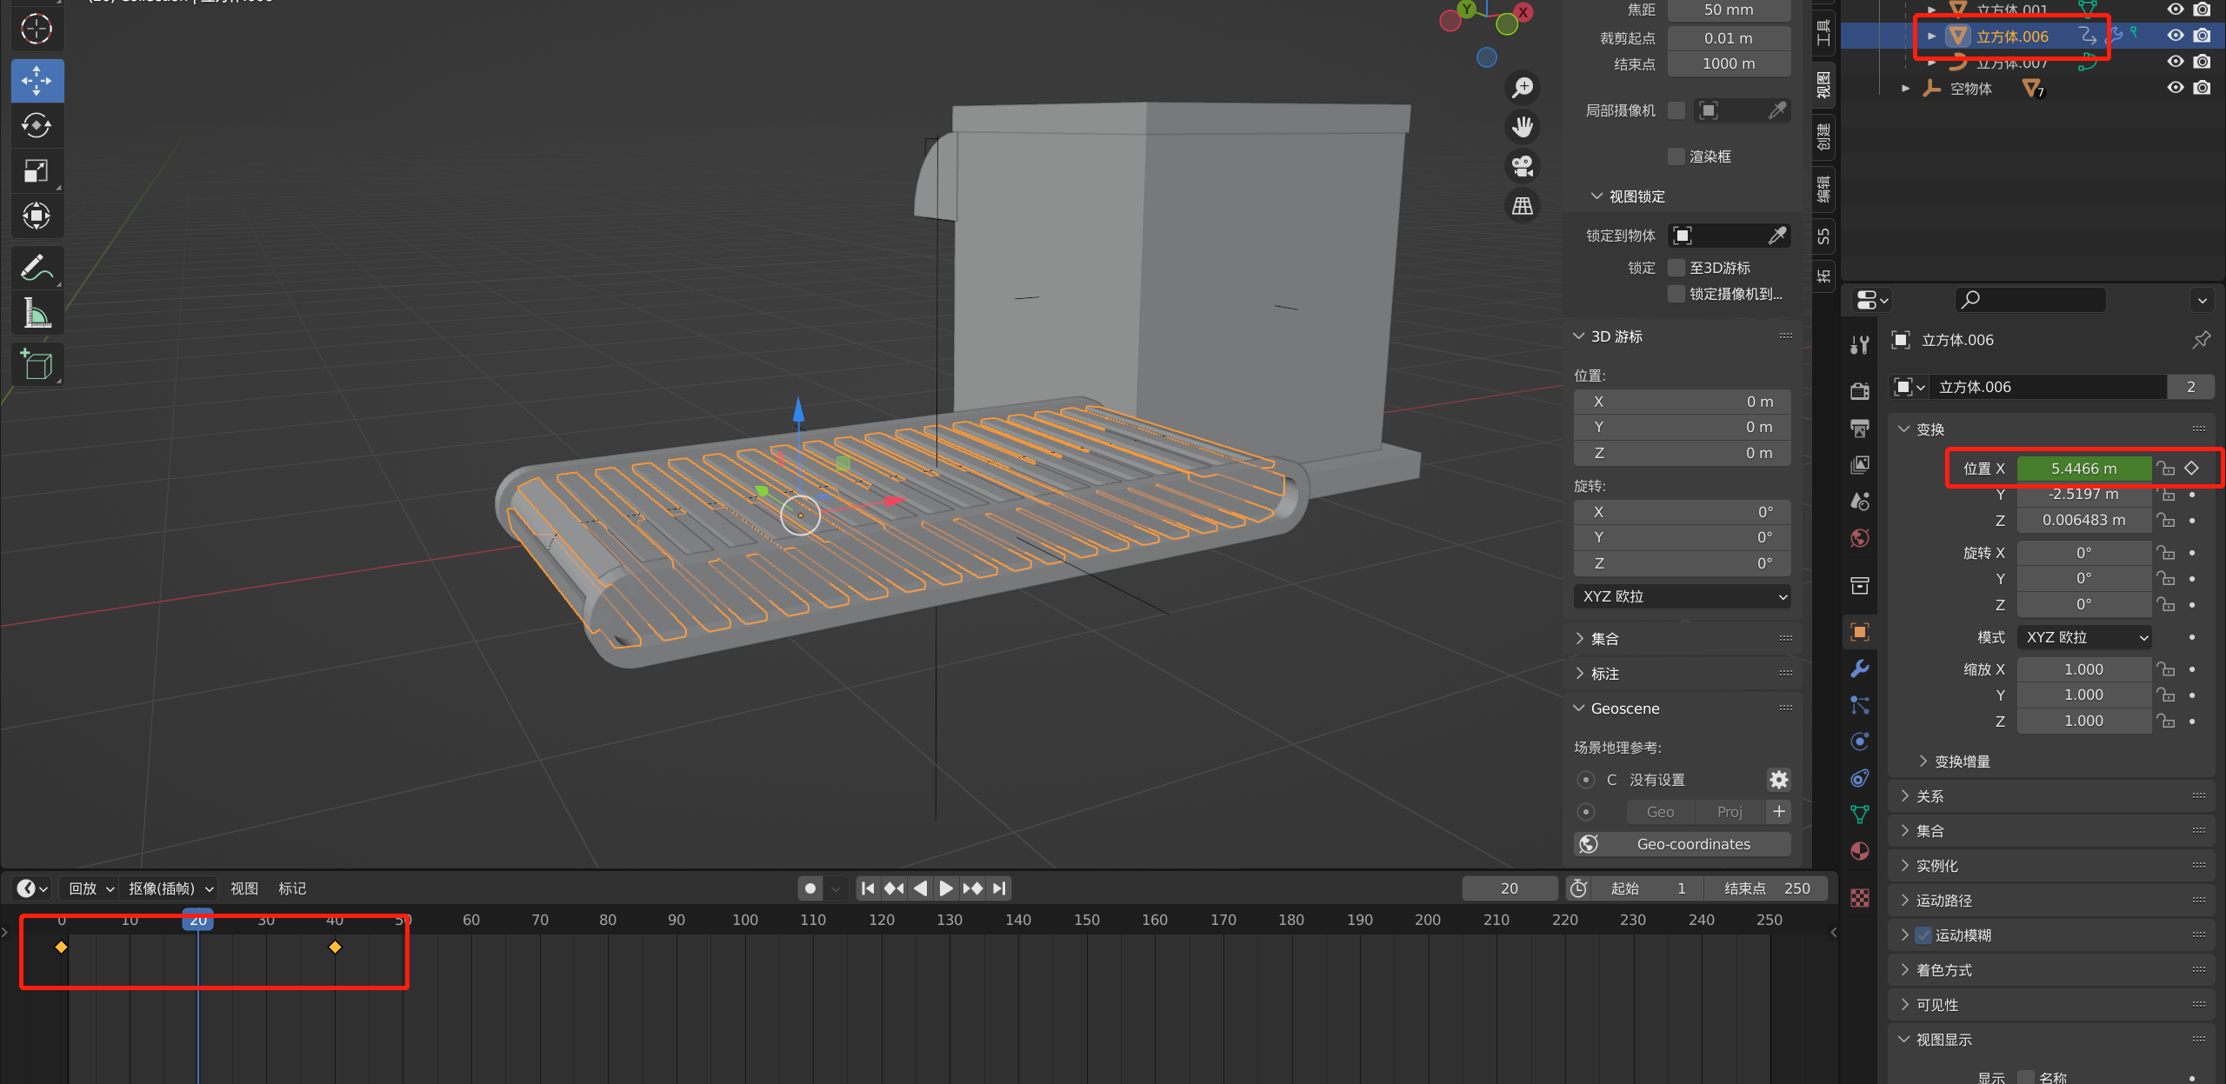Click the Geo-coordinates button

1692,844
